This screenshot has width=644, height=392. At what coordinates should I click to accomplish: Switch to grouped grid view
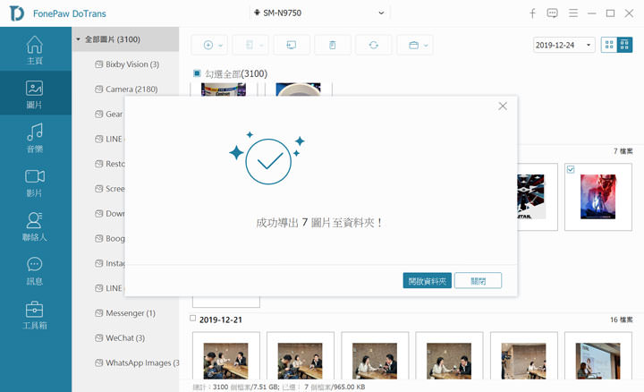(x=624, y=45)
